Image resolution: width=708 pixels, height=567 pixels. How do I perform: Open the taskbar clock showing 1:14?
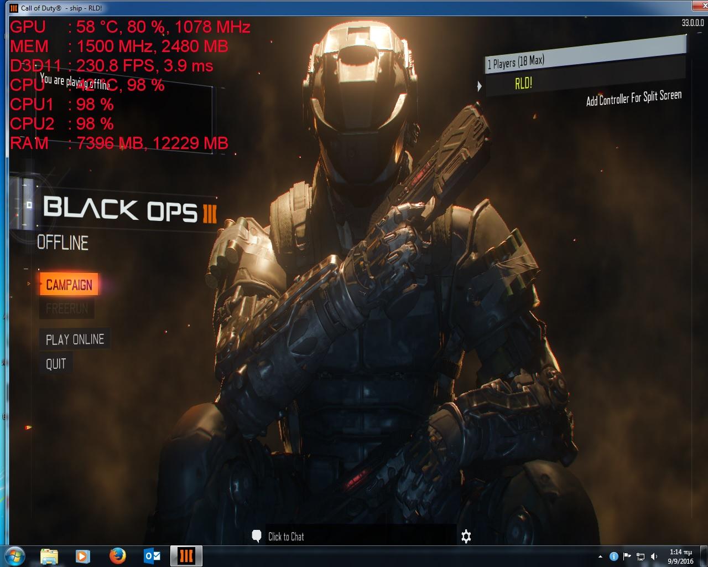(680, 556)
